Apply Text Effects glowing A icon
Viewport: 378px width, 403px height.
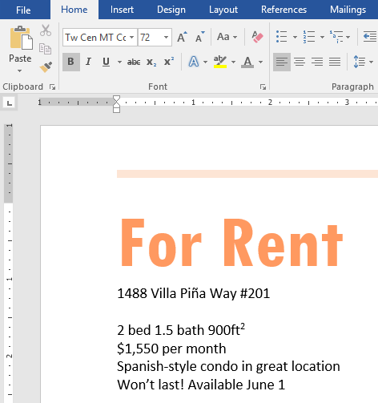(x=194, y=62)
